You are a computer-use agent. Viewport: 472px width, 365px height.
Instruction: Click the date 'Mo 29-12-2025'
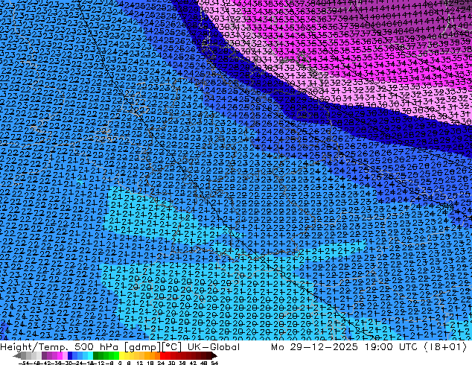tap(315, 347)
